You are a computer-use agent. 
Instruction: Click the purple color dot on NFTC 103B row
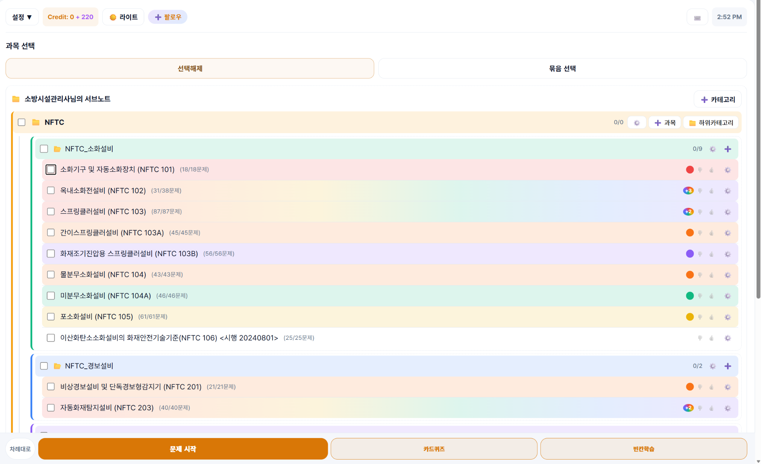pos(690,254)
